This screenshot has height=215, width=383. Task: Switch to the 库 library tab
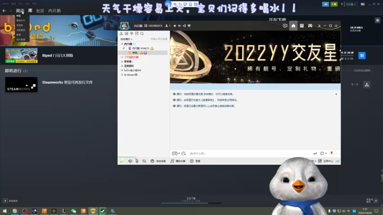coord(30,11)
